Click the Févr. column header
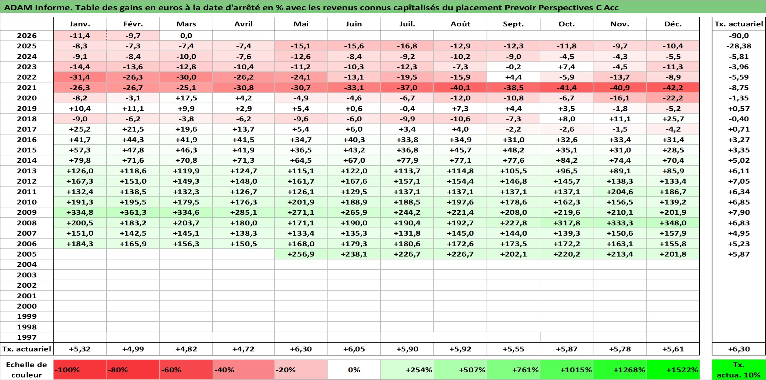This screenshot has width=766, height=380. [133, 24]
